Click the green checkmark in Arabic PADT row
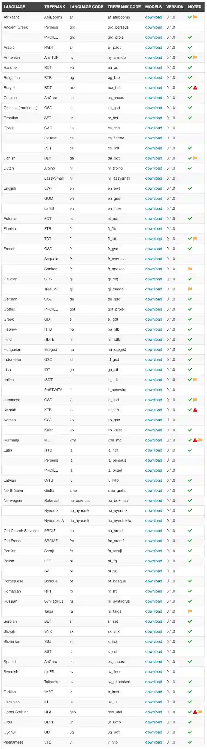This screenshot has height=749, width=207. 190,47
